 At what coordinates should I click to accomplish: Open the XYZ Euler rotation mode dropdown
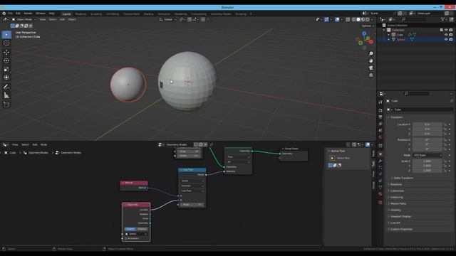(427, 156)
